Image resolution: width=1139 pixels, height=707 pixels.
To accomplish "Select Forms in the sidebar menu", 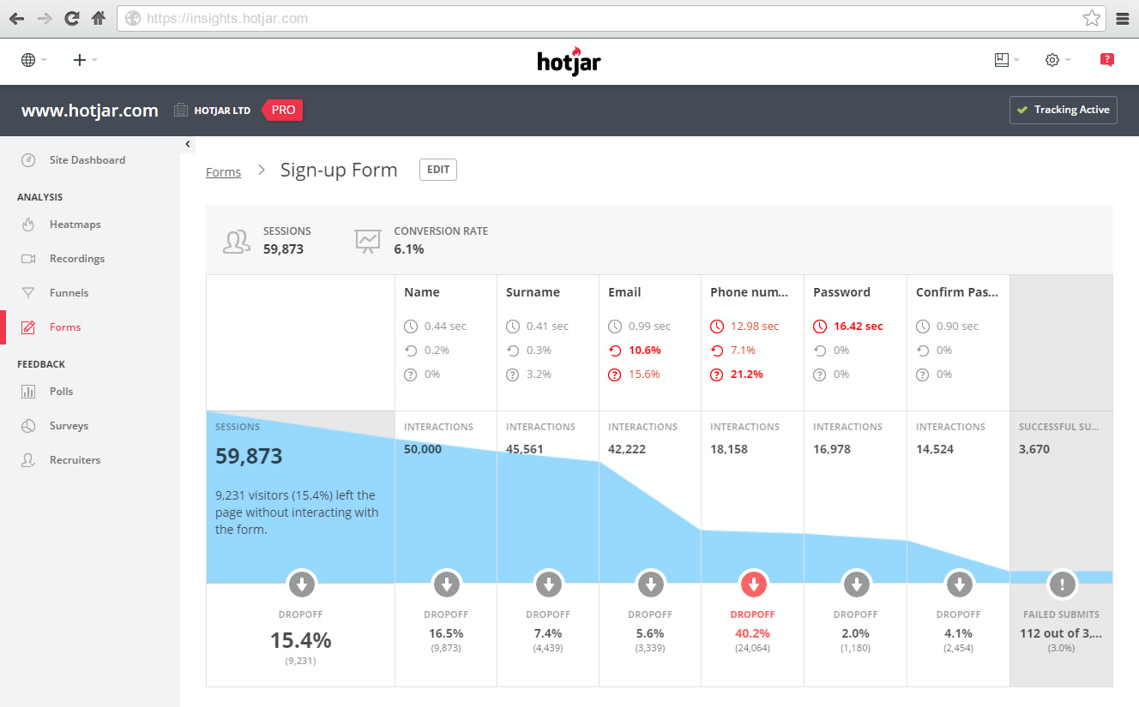I will click(64, 327).
